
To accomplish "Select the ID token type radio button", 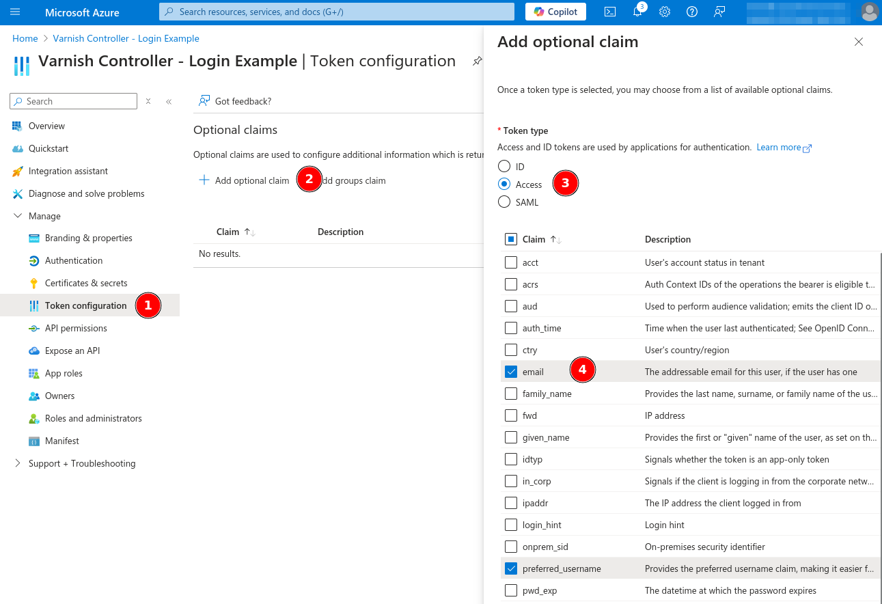I will [x=504, y=166].
